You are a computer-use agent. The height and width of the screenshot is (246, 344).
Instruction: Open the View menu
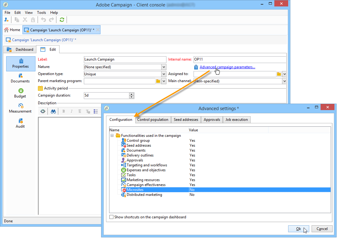(x=29, y=13)
